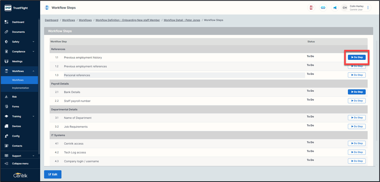The height and width of the screenshot is (182, 380).
Task: Click the Workflow Step column header
Action: click(58, 42)
